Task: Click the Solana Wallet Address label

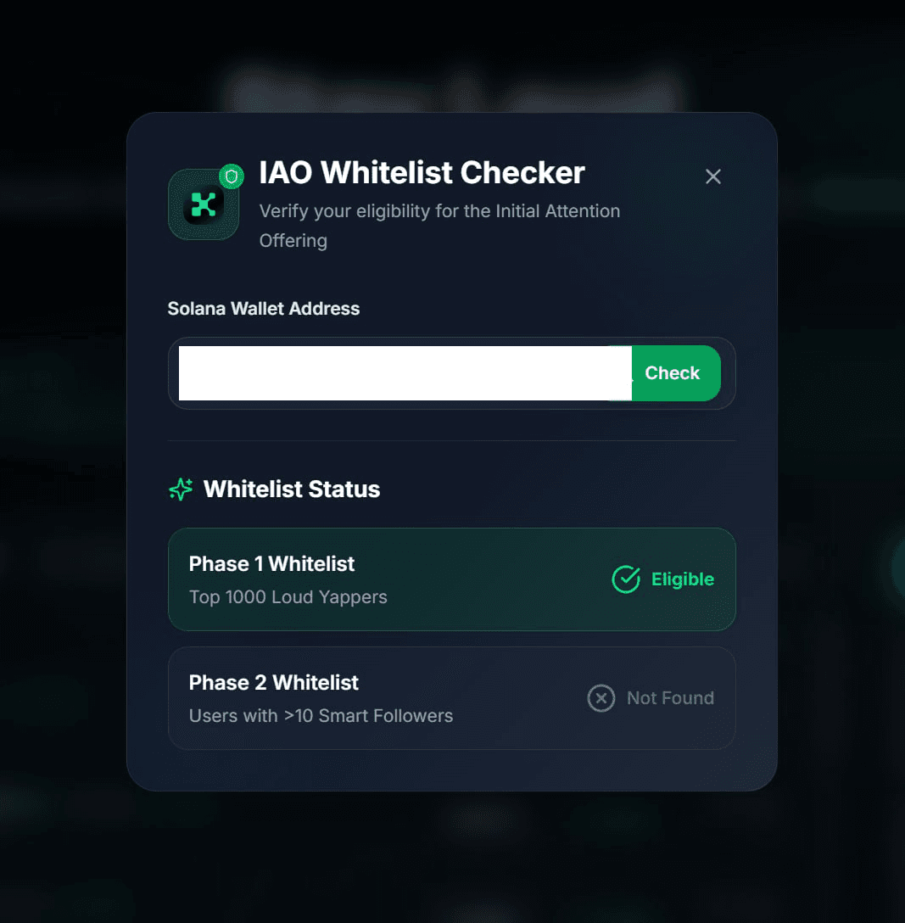Action: [x=264, y=309]
